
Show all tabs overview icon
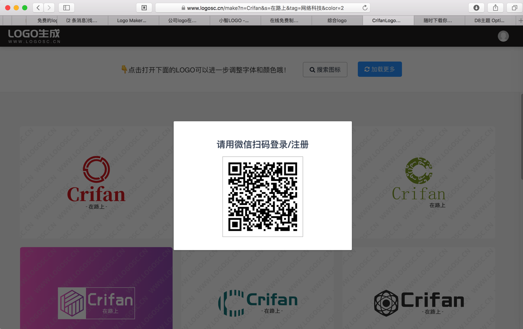[x=515, y=8]
